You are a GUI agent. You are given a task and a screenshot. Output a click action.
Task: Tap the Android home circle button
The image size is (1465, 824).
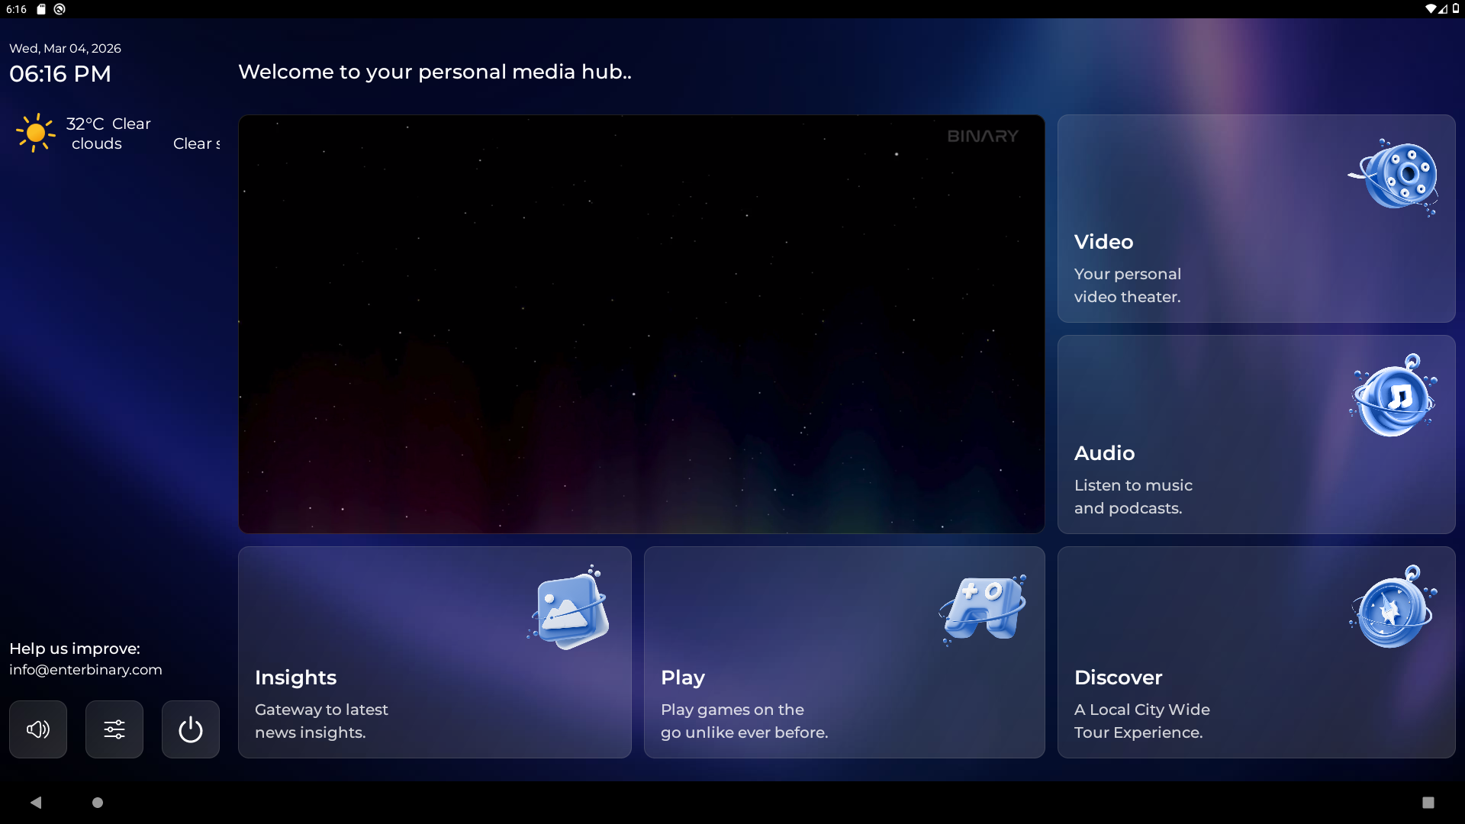coord(98,803)
